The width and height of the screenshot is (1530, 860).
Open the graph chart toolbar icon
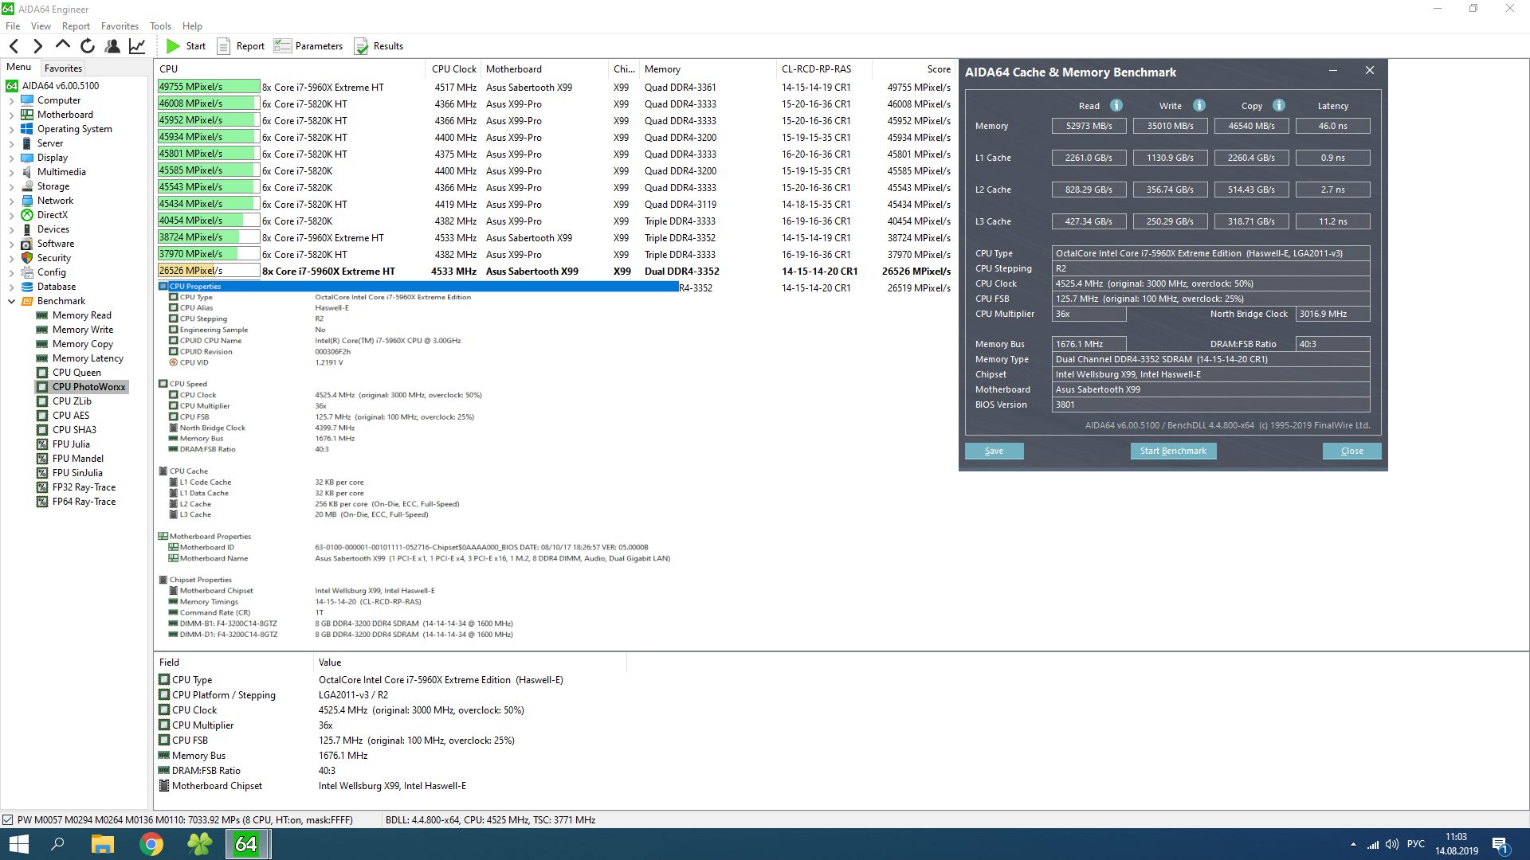(x=137, y=46)
